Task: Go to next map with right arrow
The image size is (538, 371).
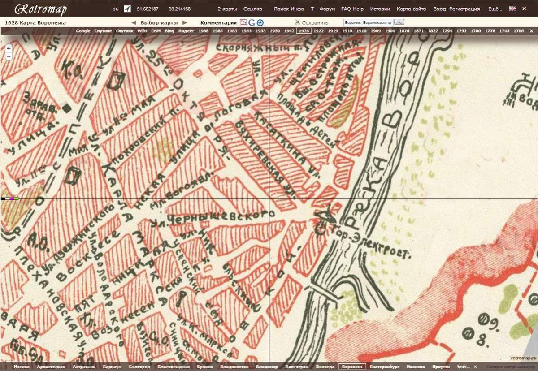Action: pyautogui.click(x=185, y=22)
